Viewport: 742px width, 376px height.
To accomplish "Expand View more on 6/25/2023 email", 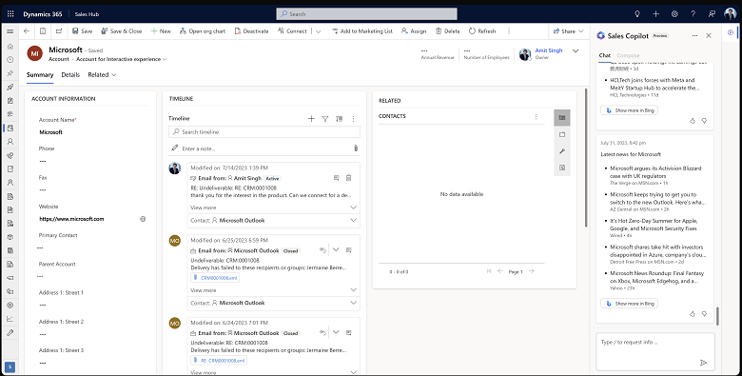I will [274, 289].
